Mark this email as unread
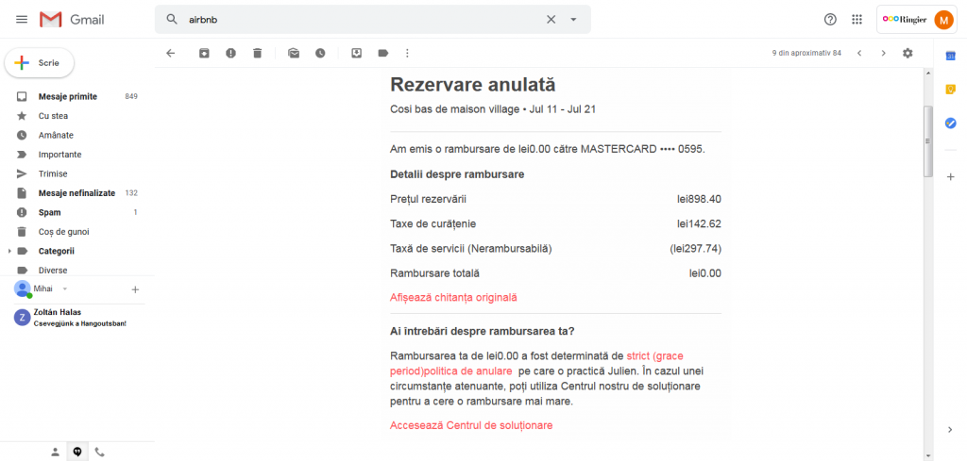 pyautogui.click(x=294, y=54)
